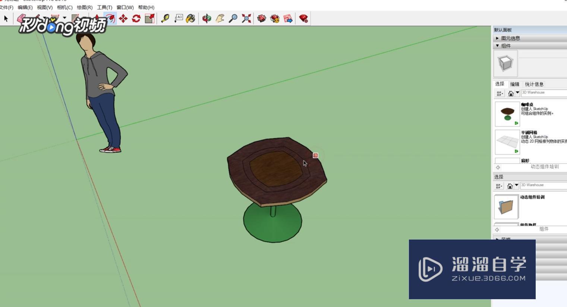Viewport: 567px width, 307px height.
Task: Click the 扇形 component name
Action: [525, 161]
